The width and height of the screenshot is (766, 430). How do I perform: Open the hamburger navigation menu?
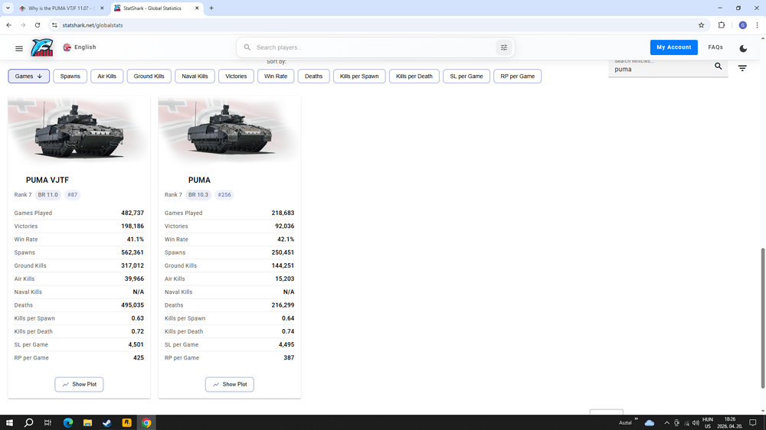19,48
